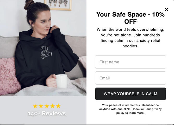Close the popup with the X icon

click(166, 10)
